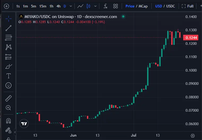Click the Jul date axis label

pyautogui.click(x=134, y=135)
